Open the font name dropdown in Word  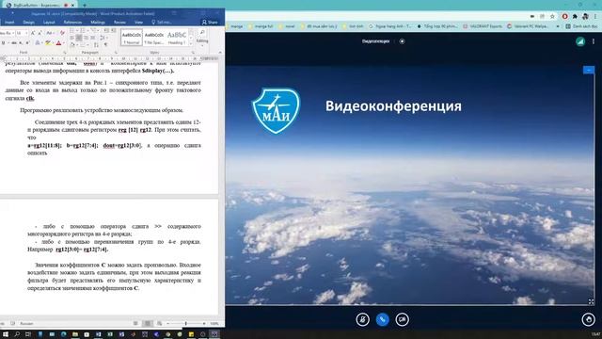tap(13, 33)
